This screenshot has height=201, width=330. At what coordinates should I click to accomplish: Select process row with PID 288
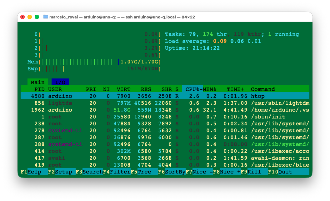165,144
